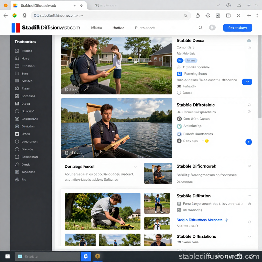Image resolution: width=262 pixels, height=262 pixels.
Task: Select the Foooa radio button
Action: coord(179,93)
